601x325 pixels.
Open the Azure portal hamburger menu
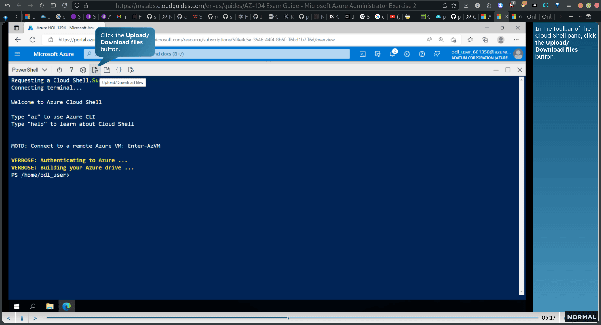[17, 54]
